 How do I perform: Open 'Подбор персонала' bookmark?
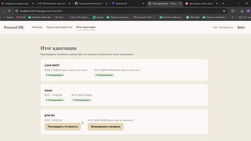[x=118, y=17]
